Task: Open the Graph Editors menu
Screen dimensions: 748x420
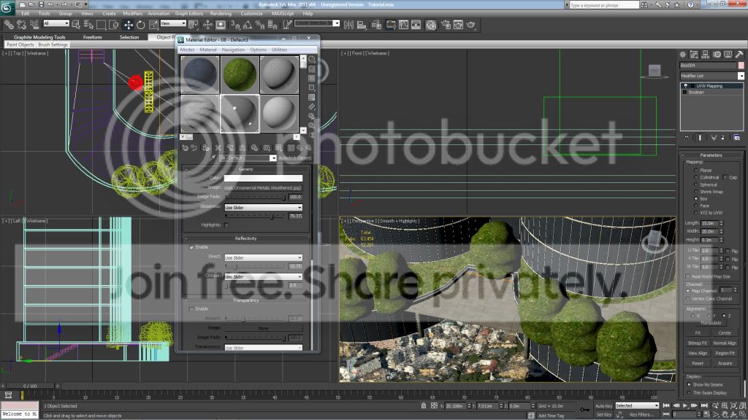Action: (189, 13)
